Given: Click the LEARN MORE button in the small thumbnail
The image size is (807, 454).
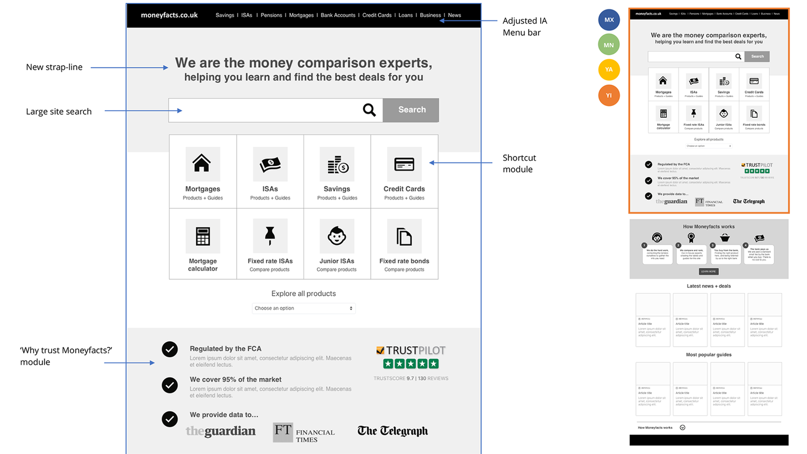Looking at the screenshot, I should coord(709,272).
